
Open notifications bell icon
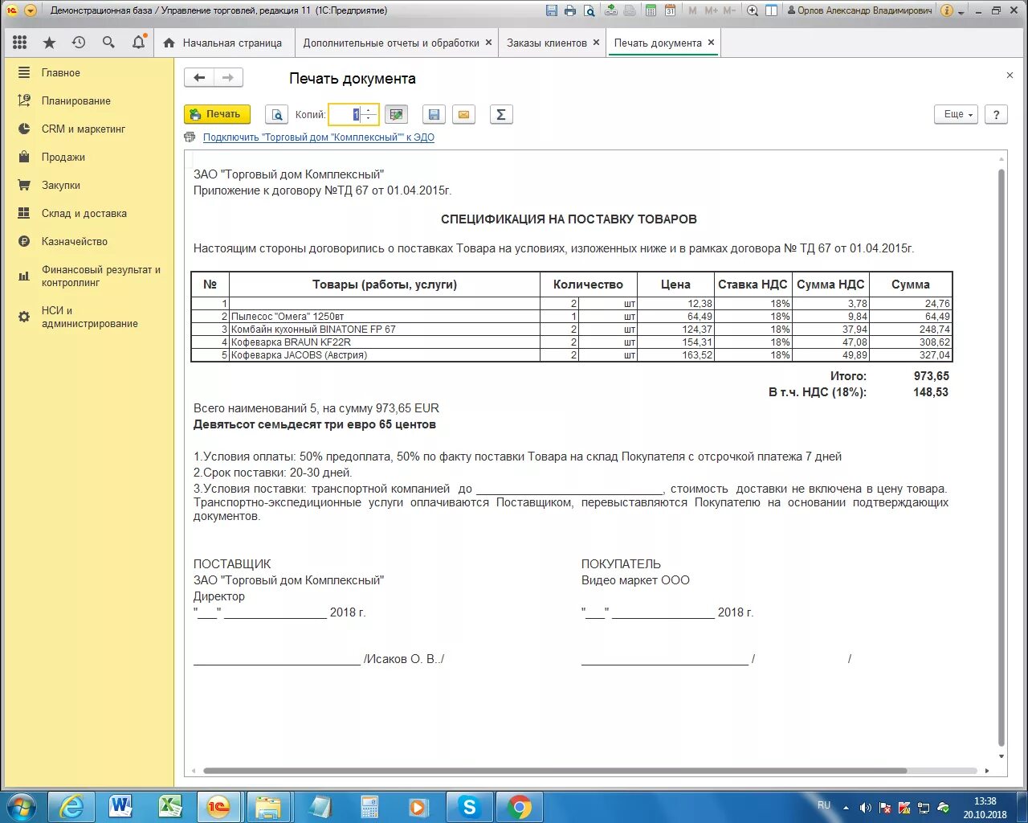pos(138,42)
